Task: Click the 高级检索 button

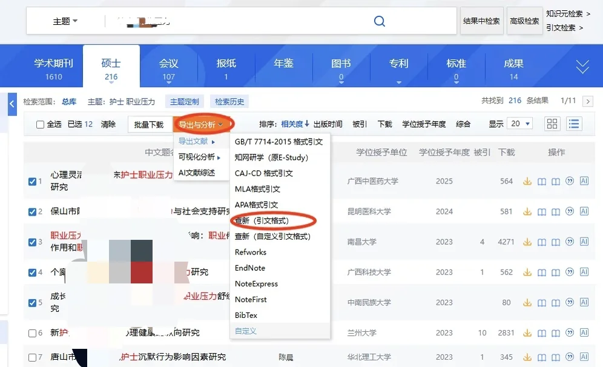Action: (x=524, y=21)
